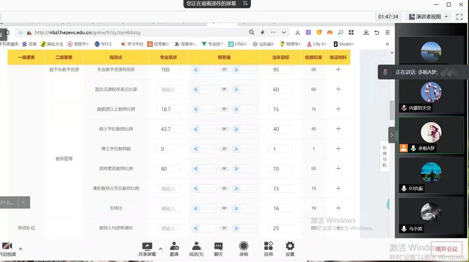
Task: Collapse the participant video panel arrow
Action: [391, 135]
